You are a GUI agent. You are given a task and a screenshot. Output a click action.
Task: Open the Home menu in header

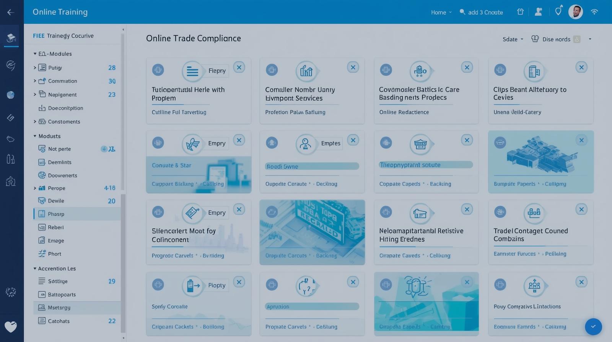[441, 13]
